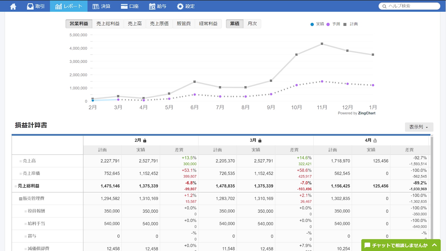Open the 口座 menu

(130, 6)
